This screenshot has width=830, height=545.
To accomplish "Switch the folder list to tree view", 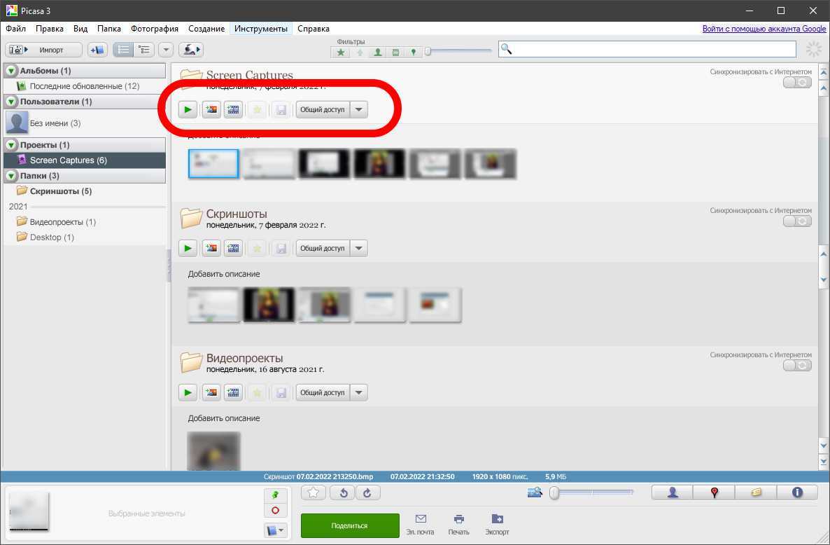I will 145,50.
